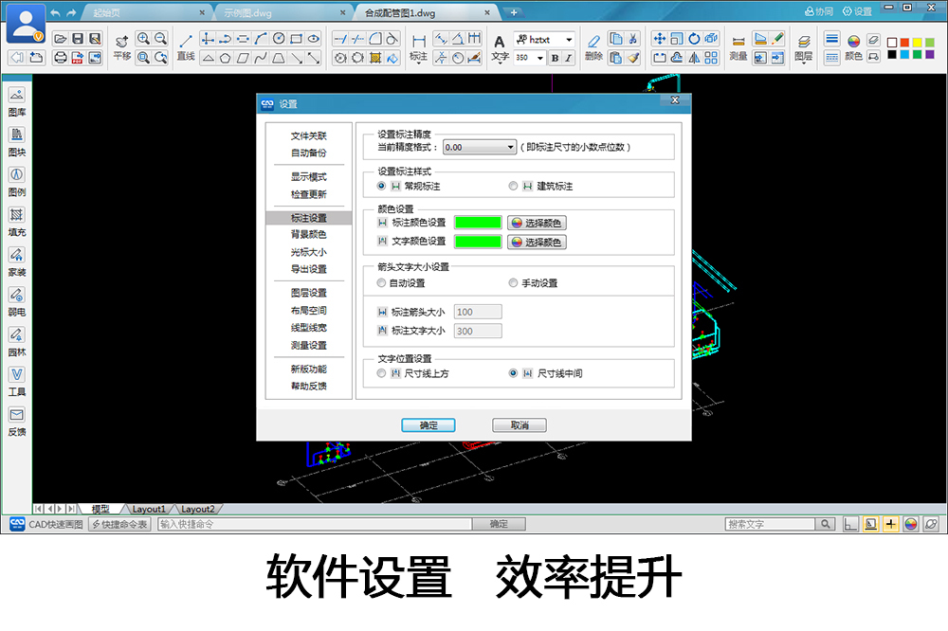Select the 填充 fill tool

tap(17, 221)
